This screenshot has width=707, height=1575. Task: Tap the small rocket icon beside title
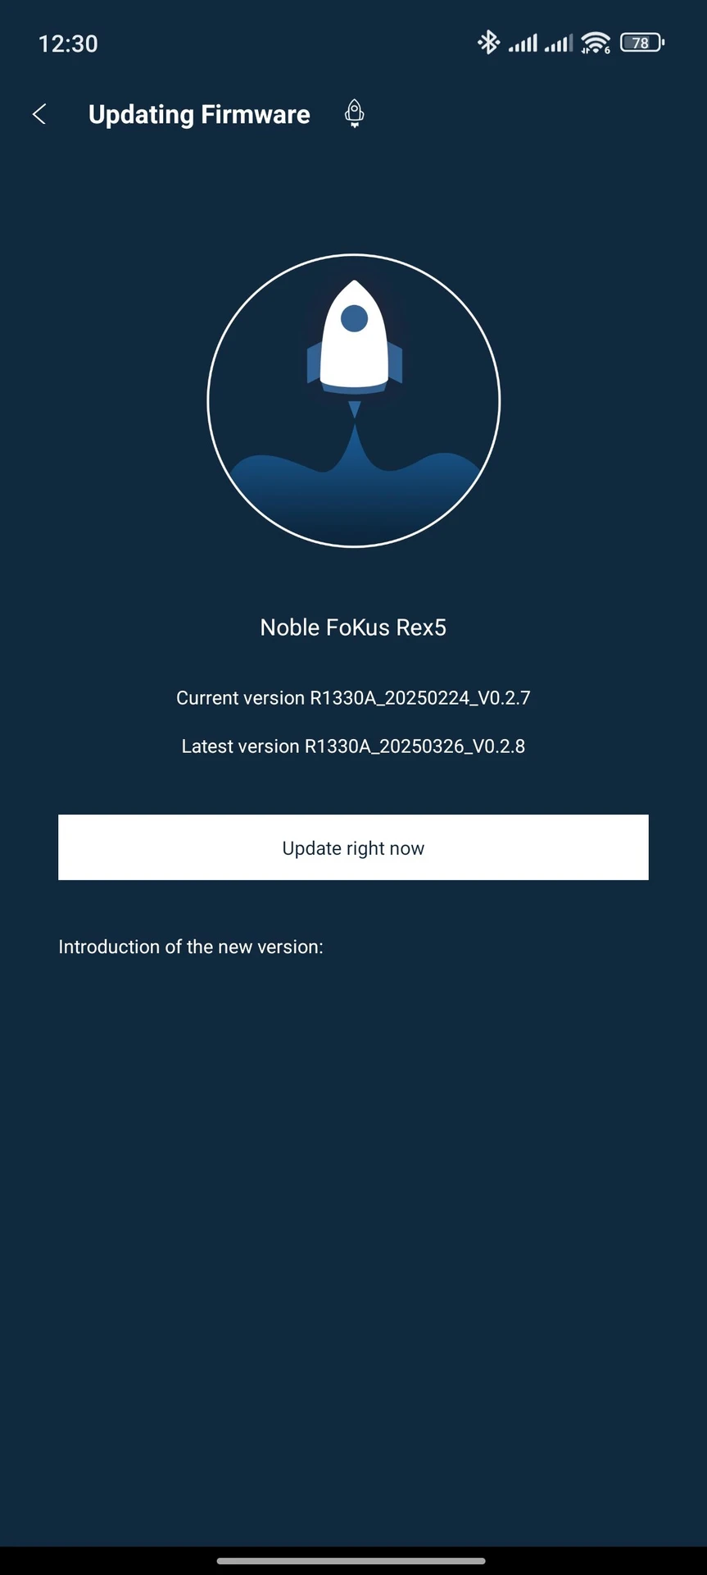tap(354, 113)
